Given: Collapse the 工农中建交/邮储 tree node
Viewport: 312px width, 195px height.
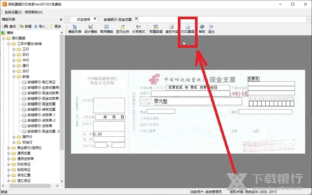Looking at the screenshot, I should point(8,44).
